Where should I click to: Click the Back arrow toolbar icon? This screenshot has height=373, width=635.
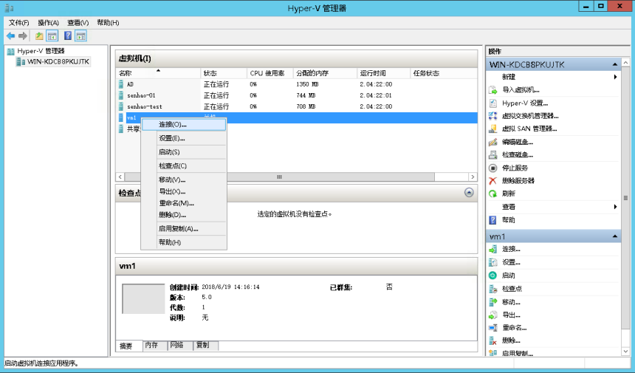tap(10, 36)
